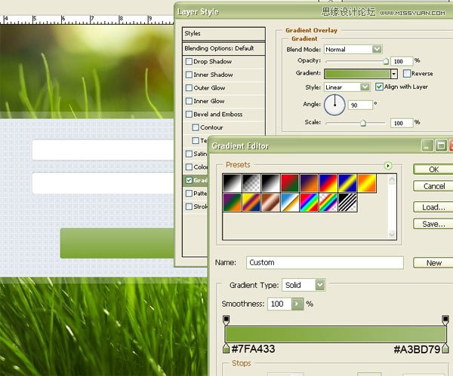This screenshot has height=376, width=453.
Task: Pick the violet to orange gradient preset
Action: [x=309, y=183]
